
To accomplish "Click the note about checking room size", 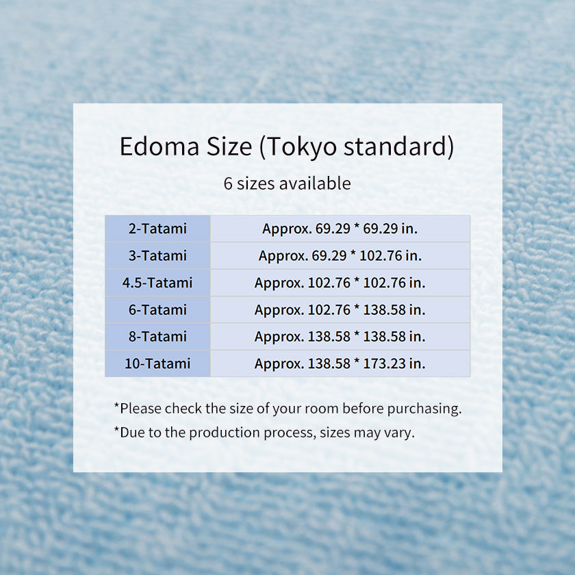I will point(287,409).
